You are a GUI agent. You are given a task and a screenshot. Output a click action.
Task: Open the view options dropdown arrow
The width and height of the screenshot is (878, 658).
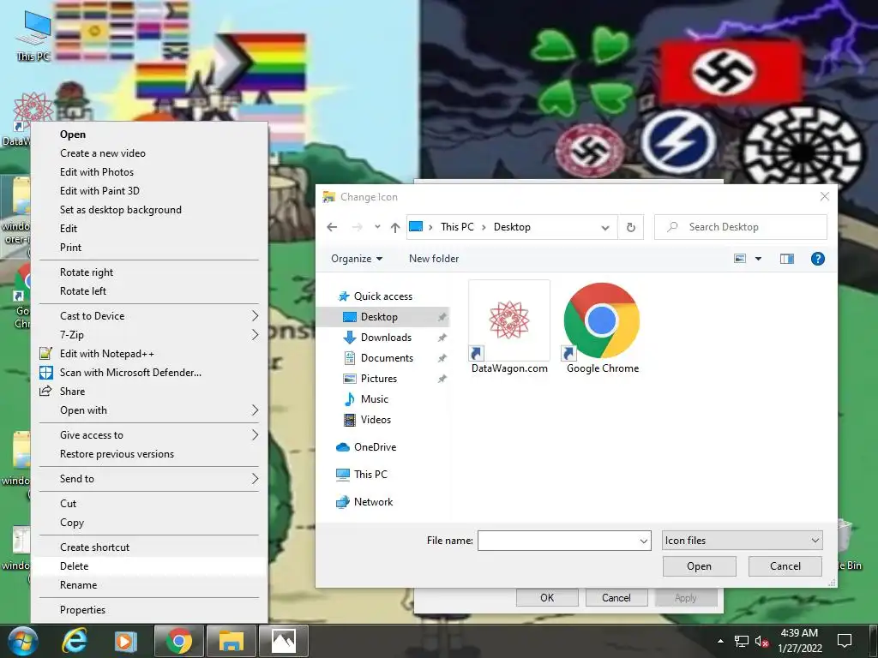click(x=758, y=259)
